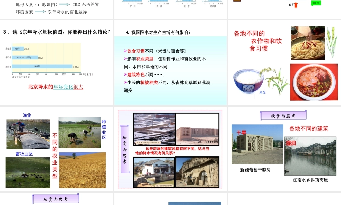The image size is (341, 205).
Task: Click the 江南水乡 canal photo
Action: (x=310, y=156)
